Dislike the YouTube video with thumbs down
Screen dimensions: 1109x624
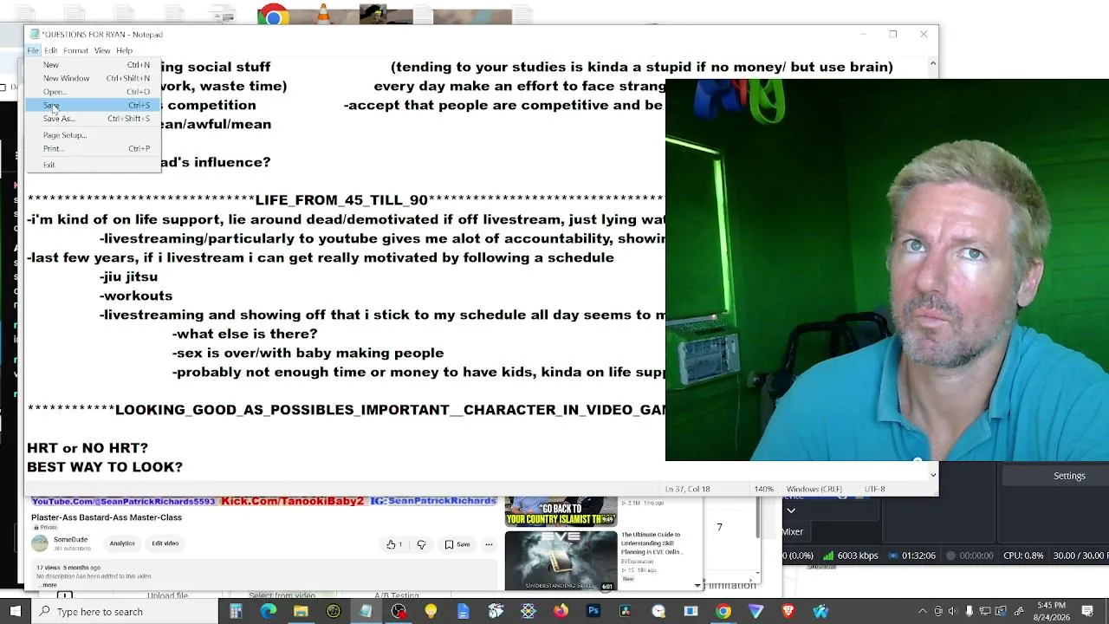(x=421, y=544)
